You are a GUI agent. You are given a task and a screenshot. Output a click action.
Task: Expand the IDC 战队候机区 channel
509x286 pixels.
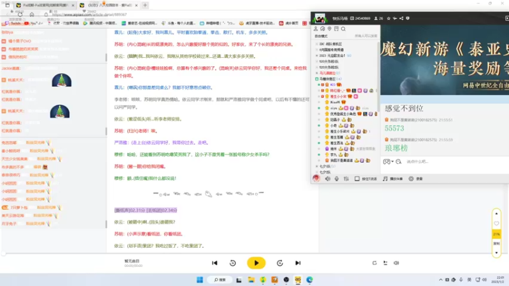pyautogui.click(x=317, y=44)
